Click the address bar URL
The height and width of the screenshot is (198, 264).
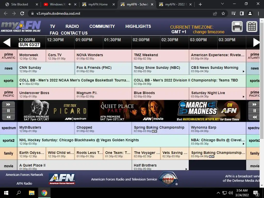[x=58, y=13]
